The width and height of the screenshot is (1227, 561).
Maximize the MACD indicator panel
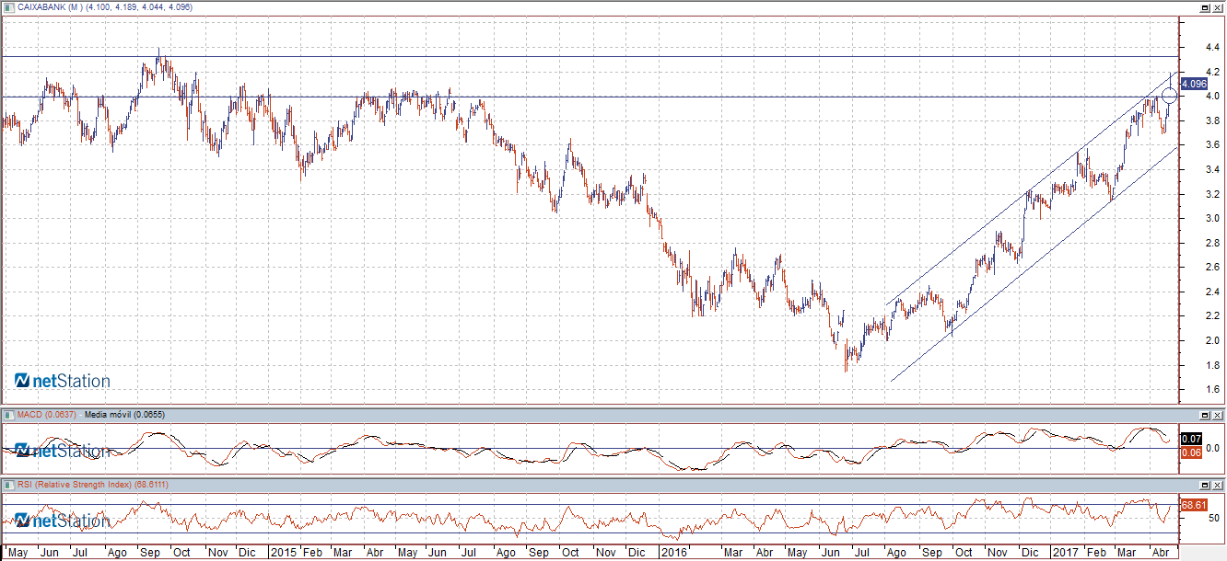click(1203, 415)
